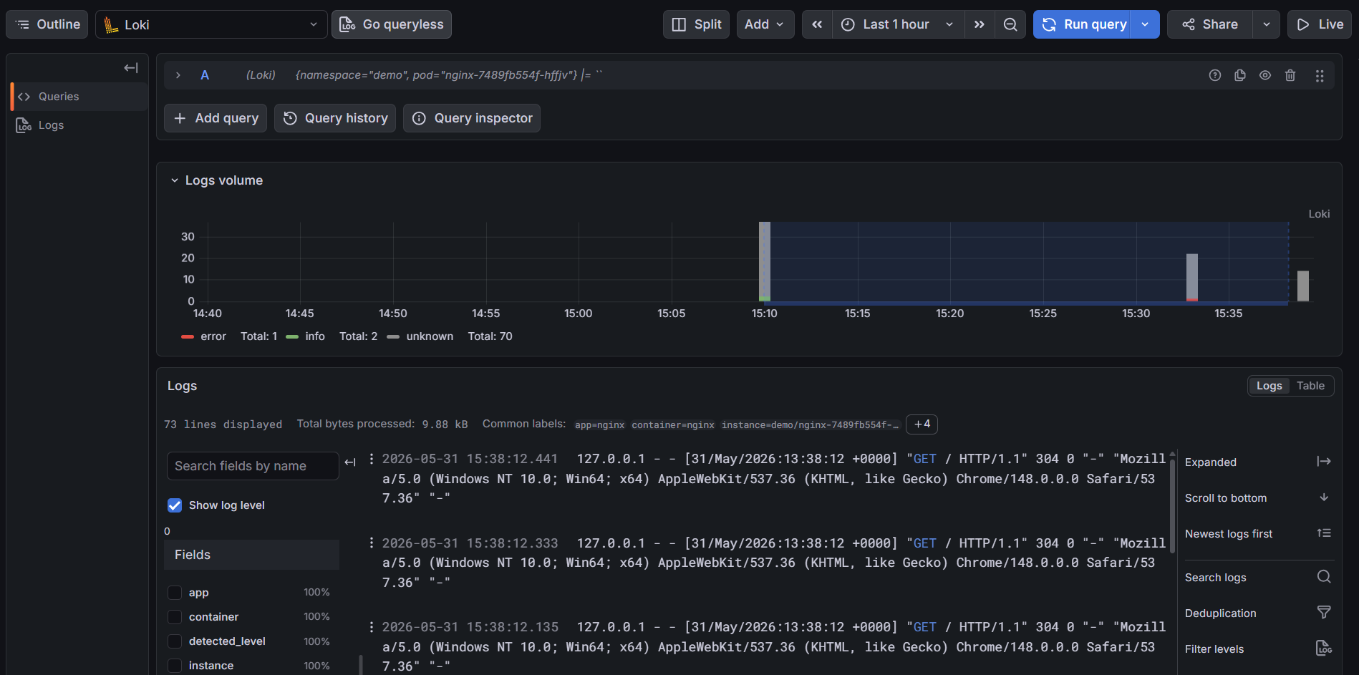The image size is (1359, 675).
Task: Click the app=nginx common label
Action: [x=600, y=425]
